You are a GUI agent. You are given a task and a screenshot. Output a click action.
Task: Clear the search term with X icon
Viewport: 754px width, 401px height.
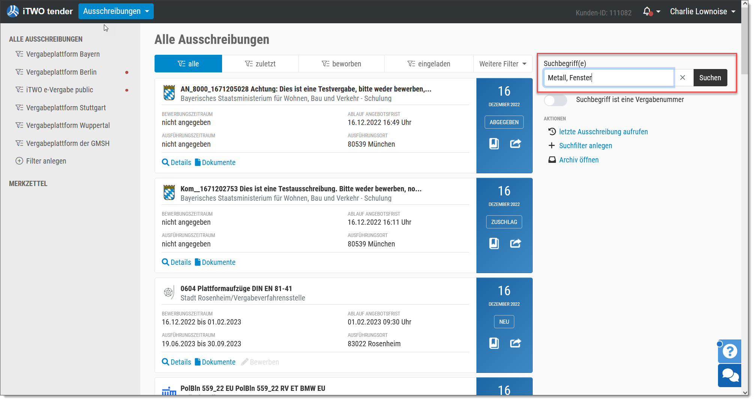(683, 78)
